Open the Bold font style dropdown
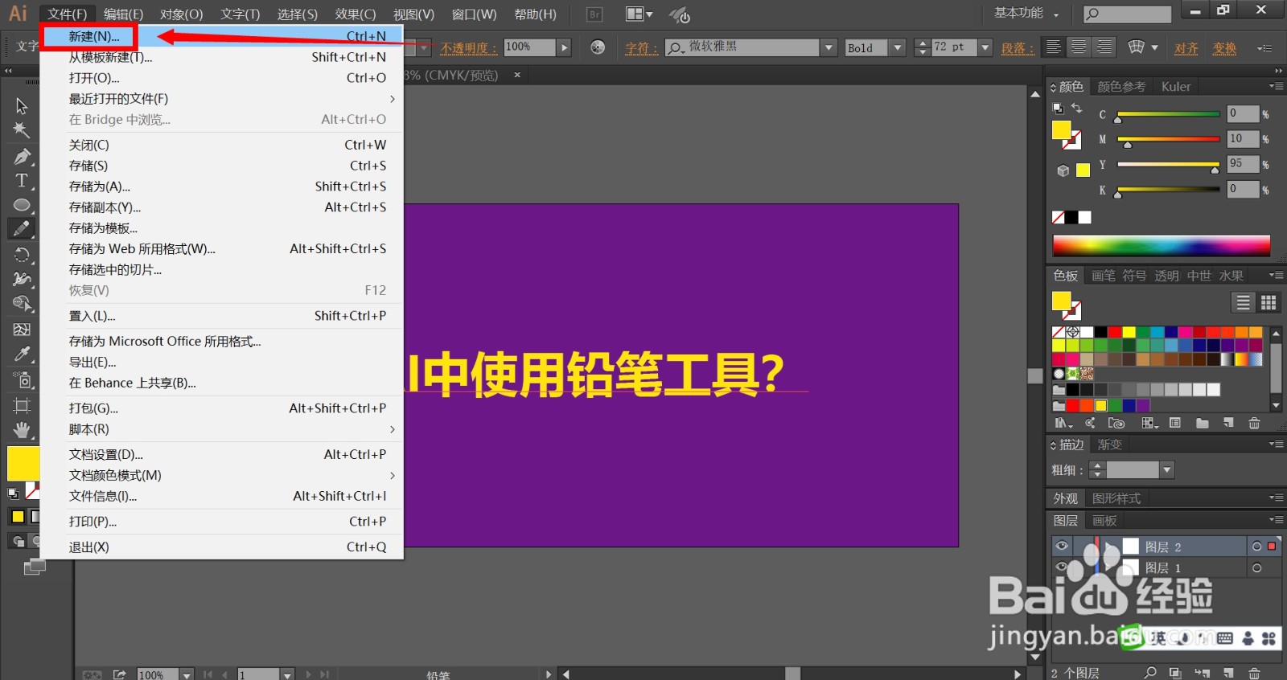1287x680 pixels. pos(898,47)
